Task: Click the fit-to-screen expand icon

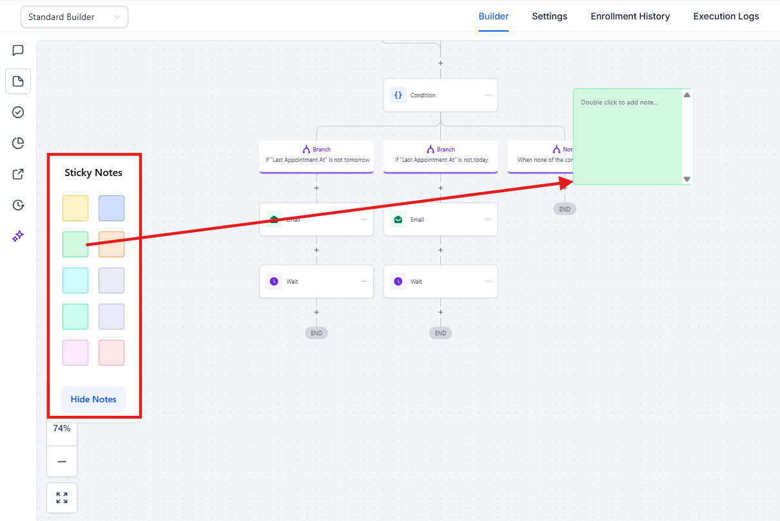Action: [x=62, y=498]
